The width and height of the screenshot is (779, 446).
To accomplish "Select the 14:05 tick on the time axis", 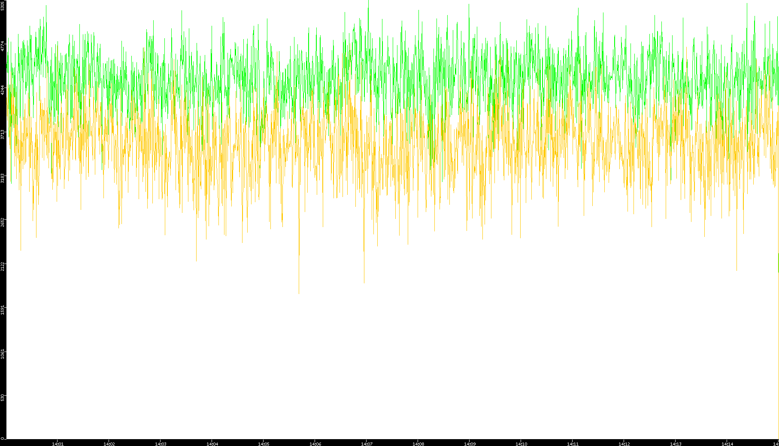I will click(264, 444).
